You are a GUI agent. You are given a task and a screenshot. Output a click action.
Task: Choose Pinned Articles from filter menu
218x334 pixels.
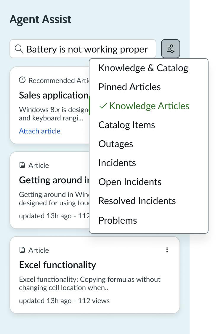point(129,87)
